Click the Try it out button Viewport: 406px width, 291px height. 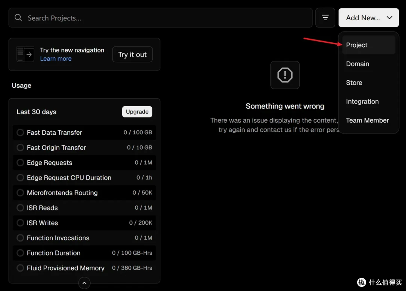[x=132, y=54]
